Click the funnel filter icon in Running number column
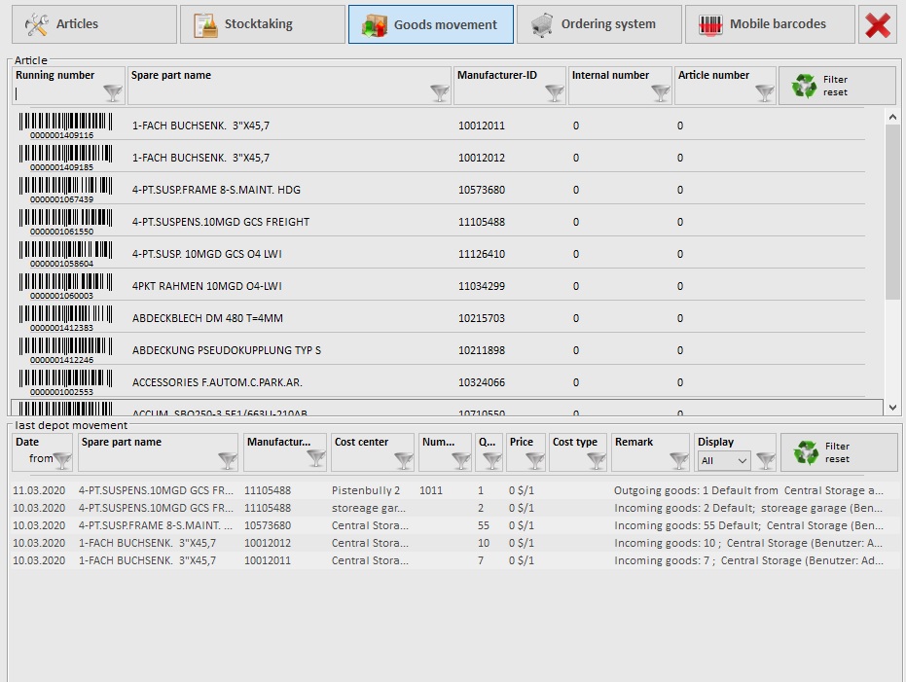 (x=113, y=93)
